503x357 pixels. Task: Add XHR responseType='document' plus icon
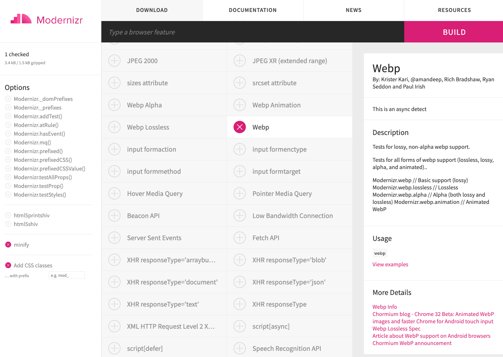click(114, 282)
